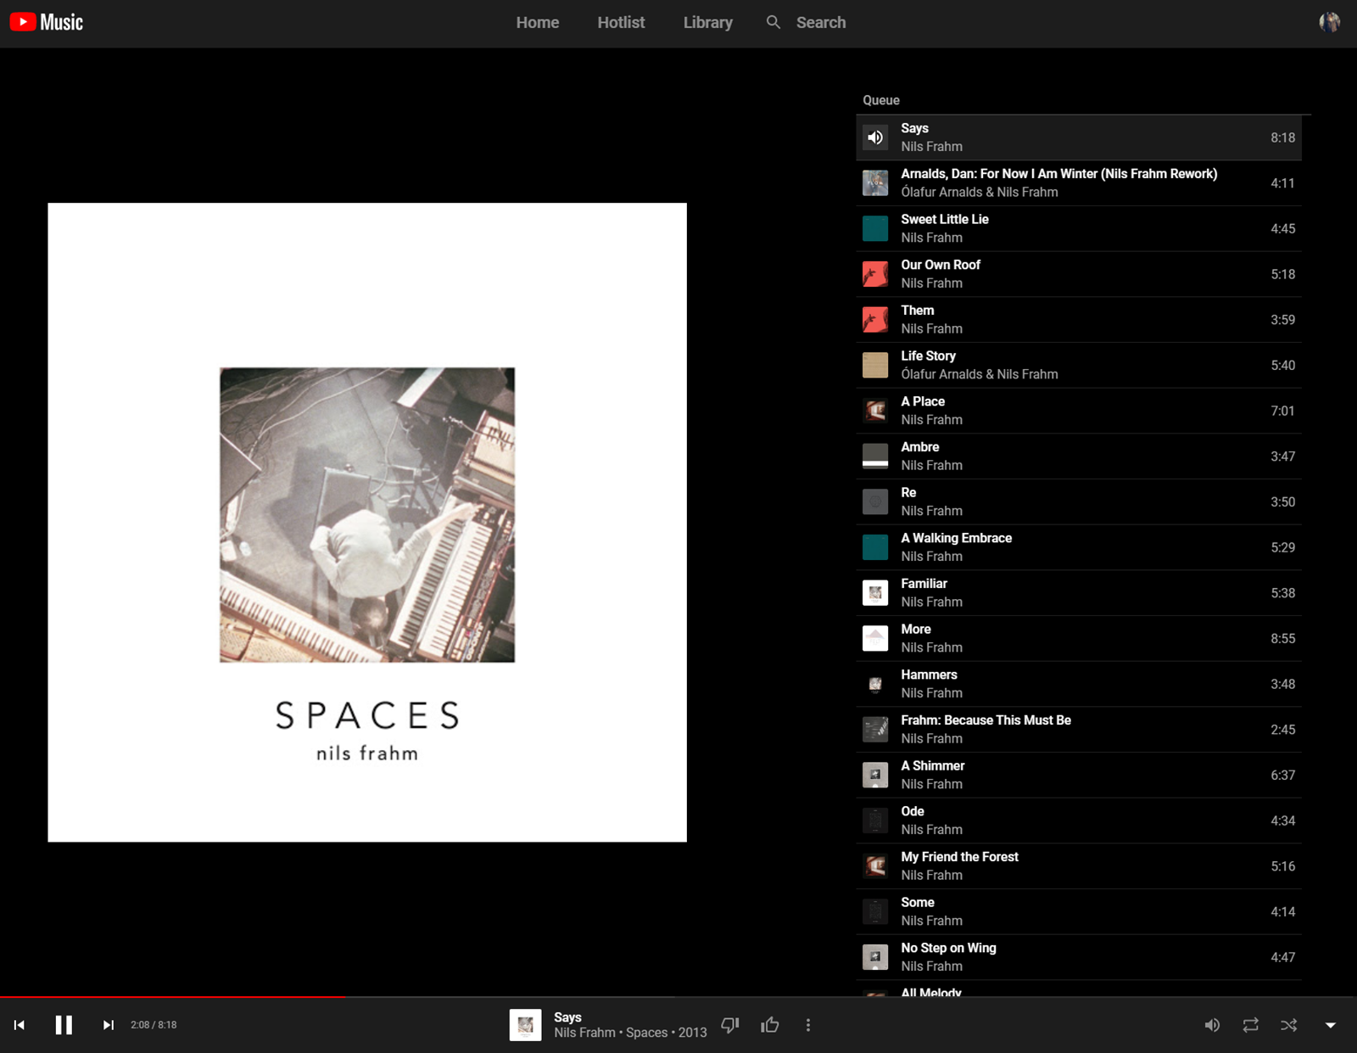Select queue title My Friend the Forest
The width and height of the screenshot is (1357, 1053).
pyautogui.click(x=959, y=857)
